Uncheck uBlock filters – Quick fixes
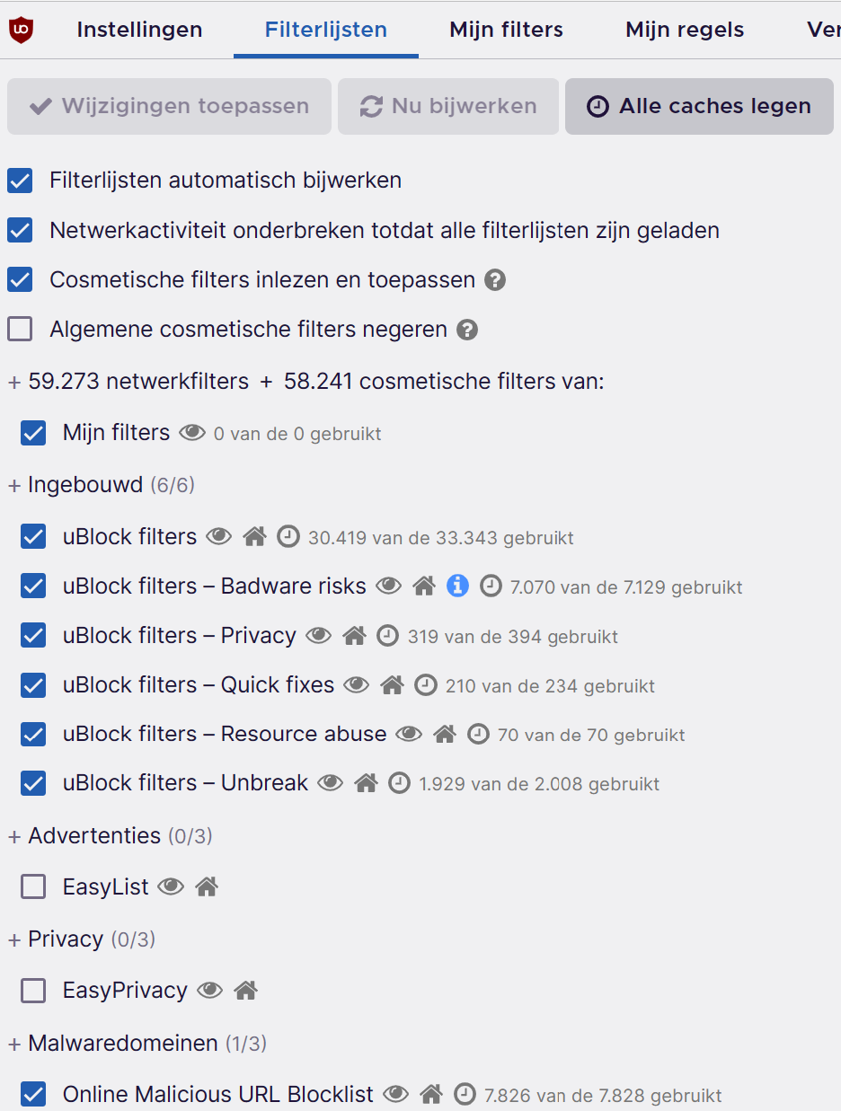 click(33, 685)
